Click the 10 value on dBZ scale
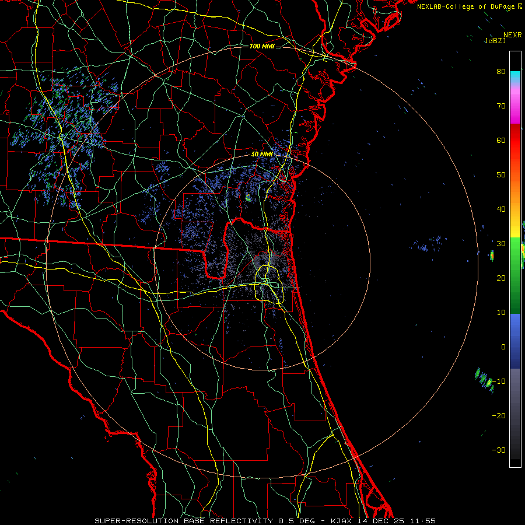This screenshot has height=525, width=525. click(x=501, y=313)
